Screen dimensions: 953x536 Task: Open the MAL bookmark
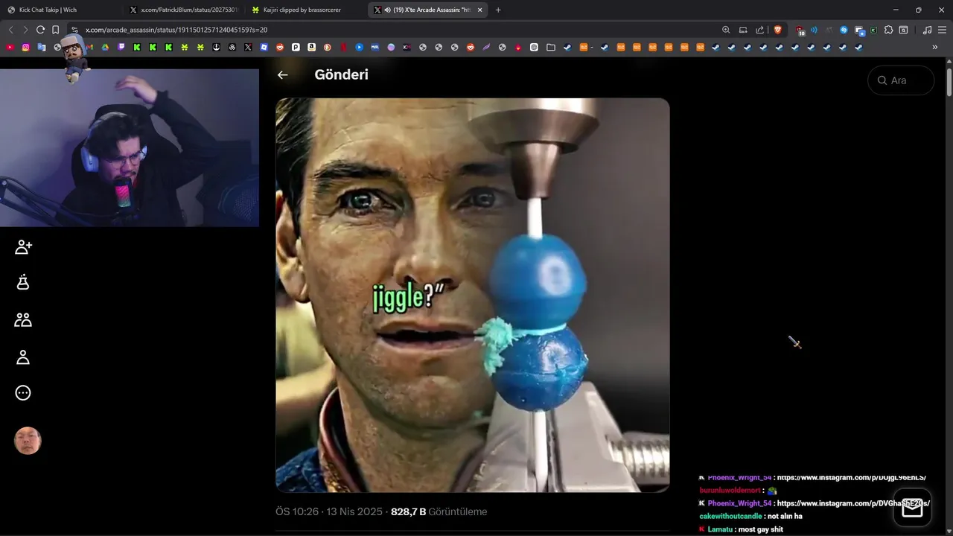(374, 47)
